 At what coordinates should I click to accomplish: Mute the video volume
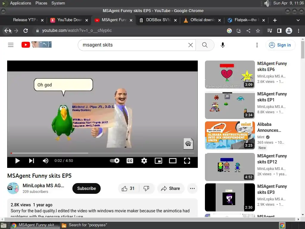pos(46,161)
